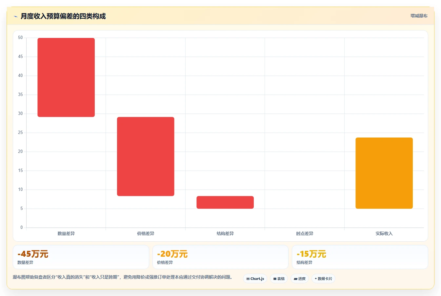The width and height of the screenshot is (441, 296).
Task: Click the 进度 chip
Action: tap(300, 279)
